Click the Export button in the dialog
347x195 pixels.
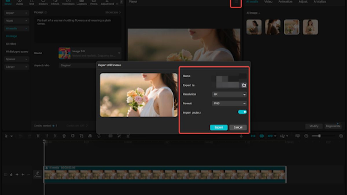[219, 127]
